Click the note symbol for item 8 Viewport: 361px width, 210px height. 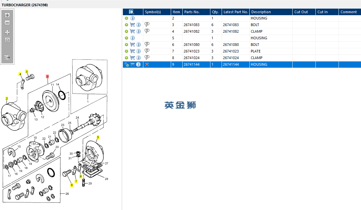[147, 57]
